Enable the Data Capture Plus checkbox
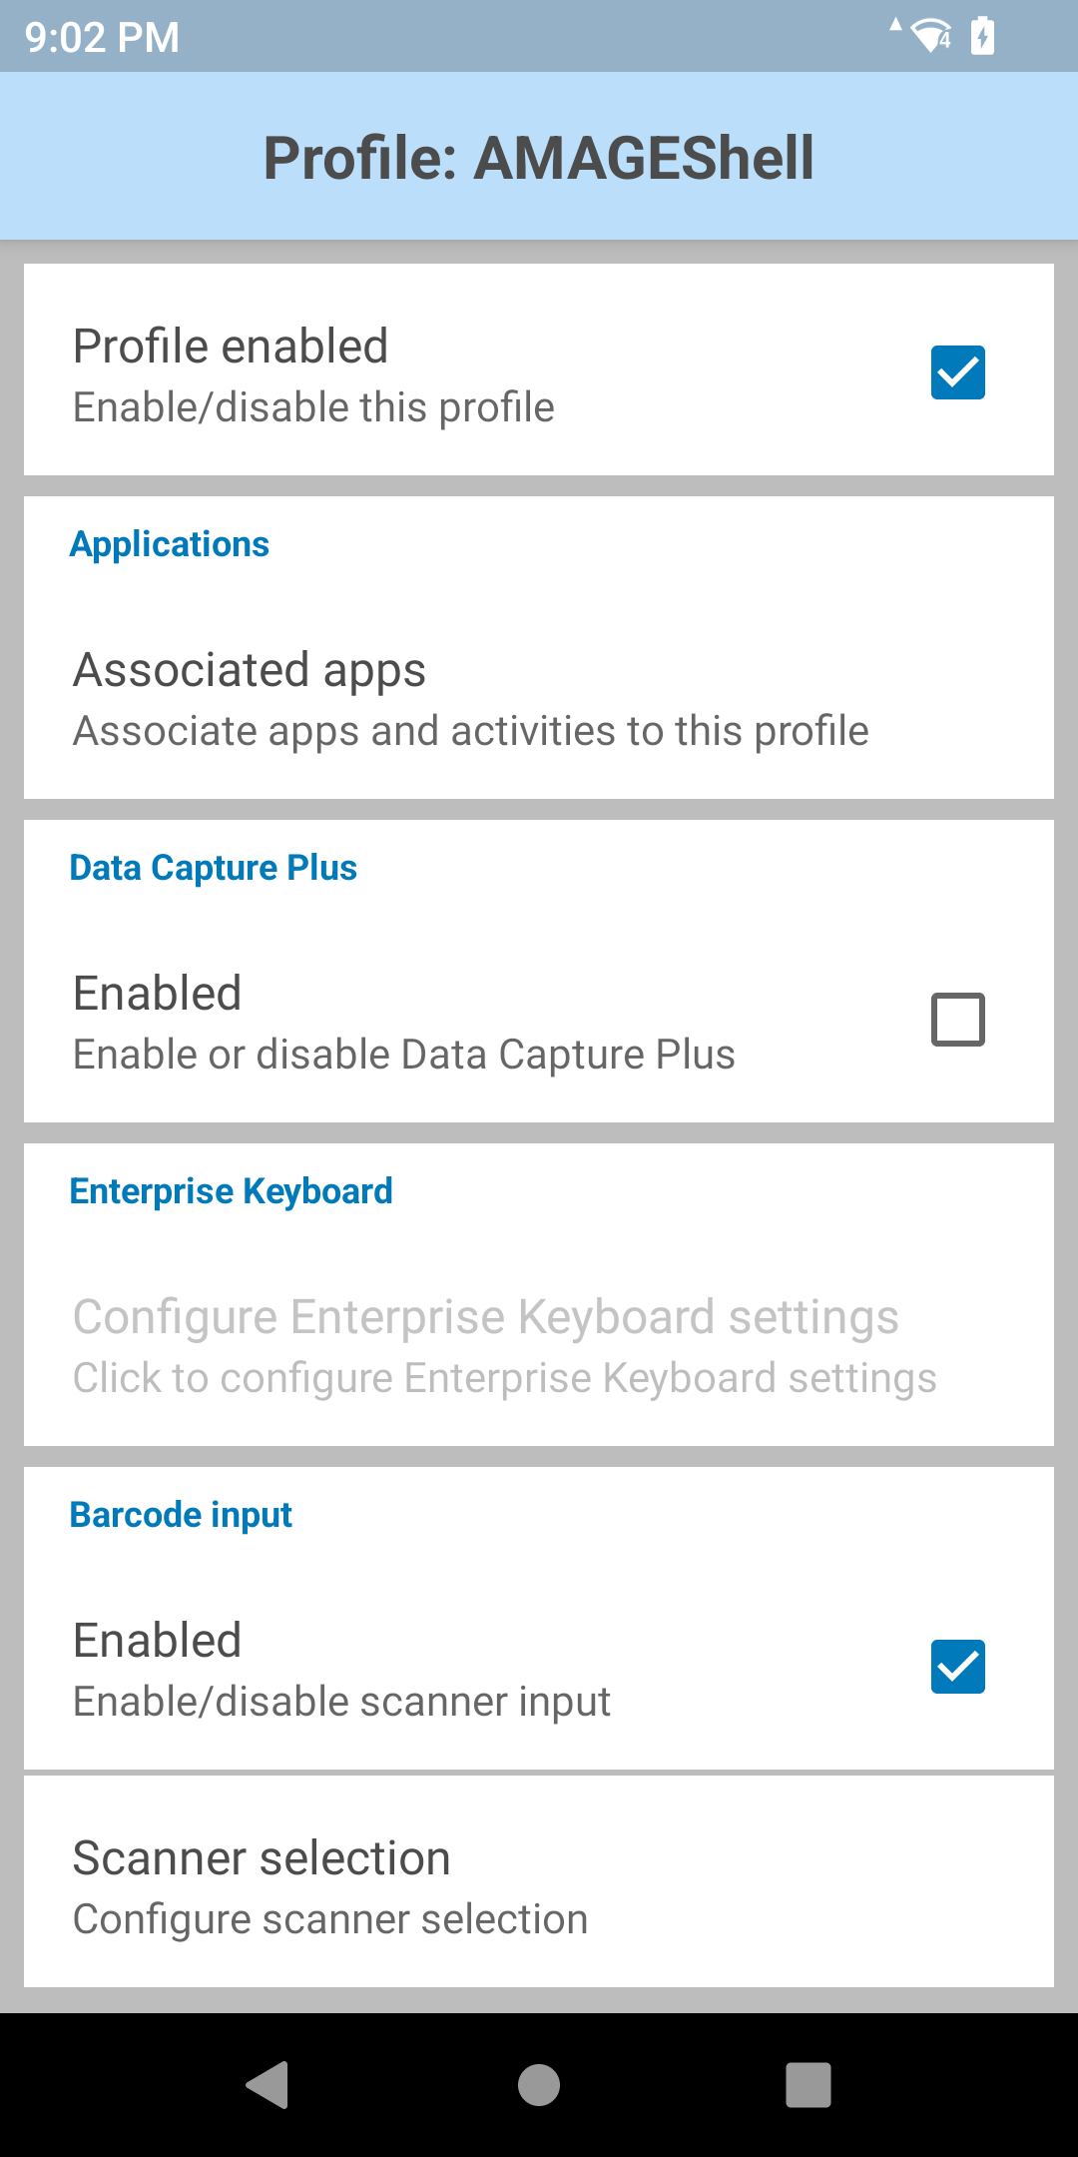Image resolution: width=1078 pixels, height=2157 pixels. [958, 1020]
